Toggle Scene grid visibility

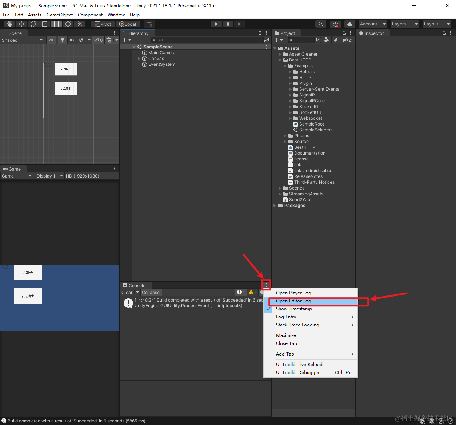tap(109, 40)
